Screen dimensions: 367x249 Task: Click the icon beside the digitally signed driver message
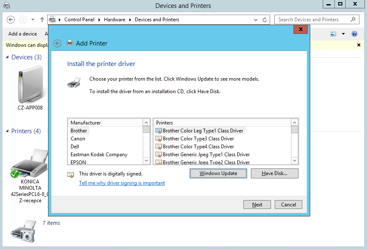point(71,174)
